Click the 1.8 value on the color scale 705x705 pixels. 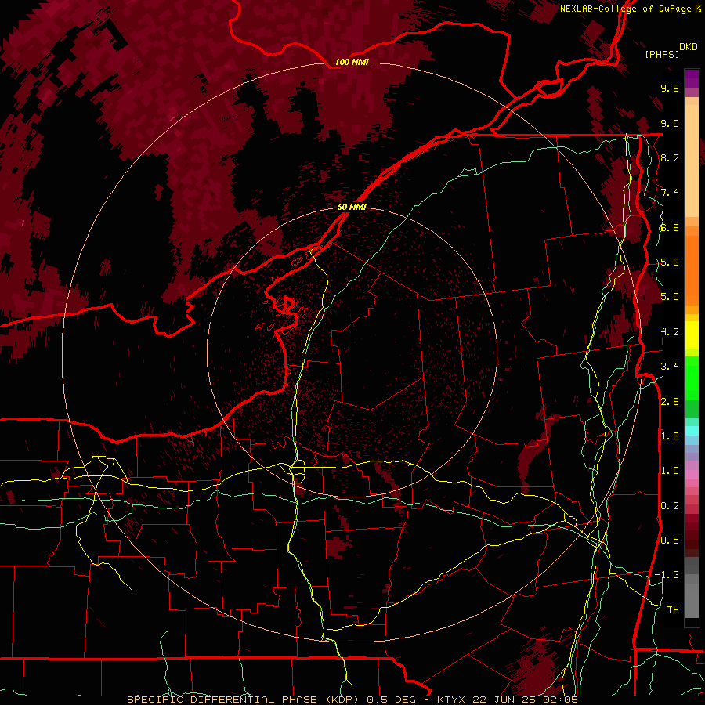pyautogui.click(x=670, y=436)
